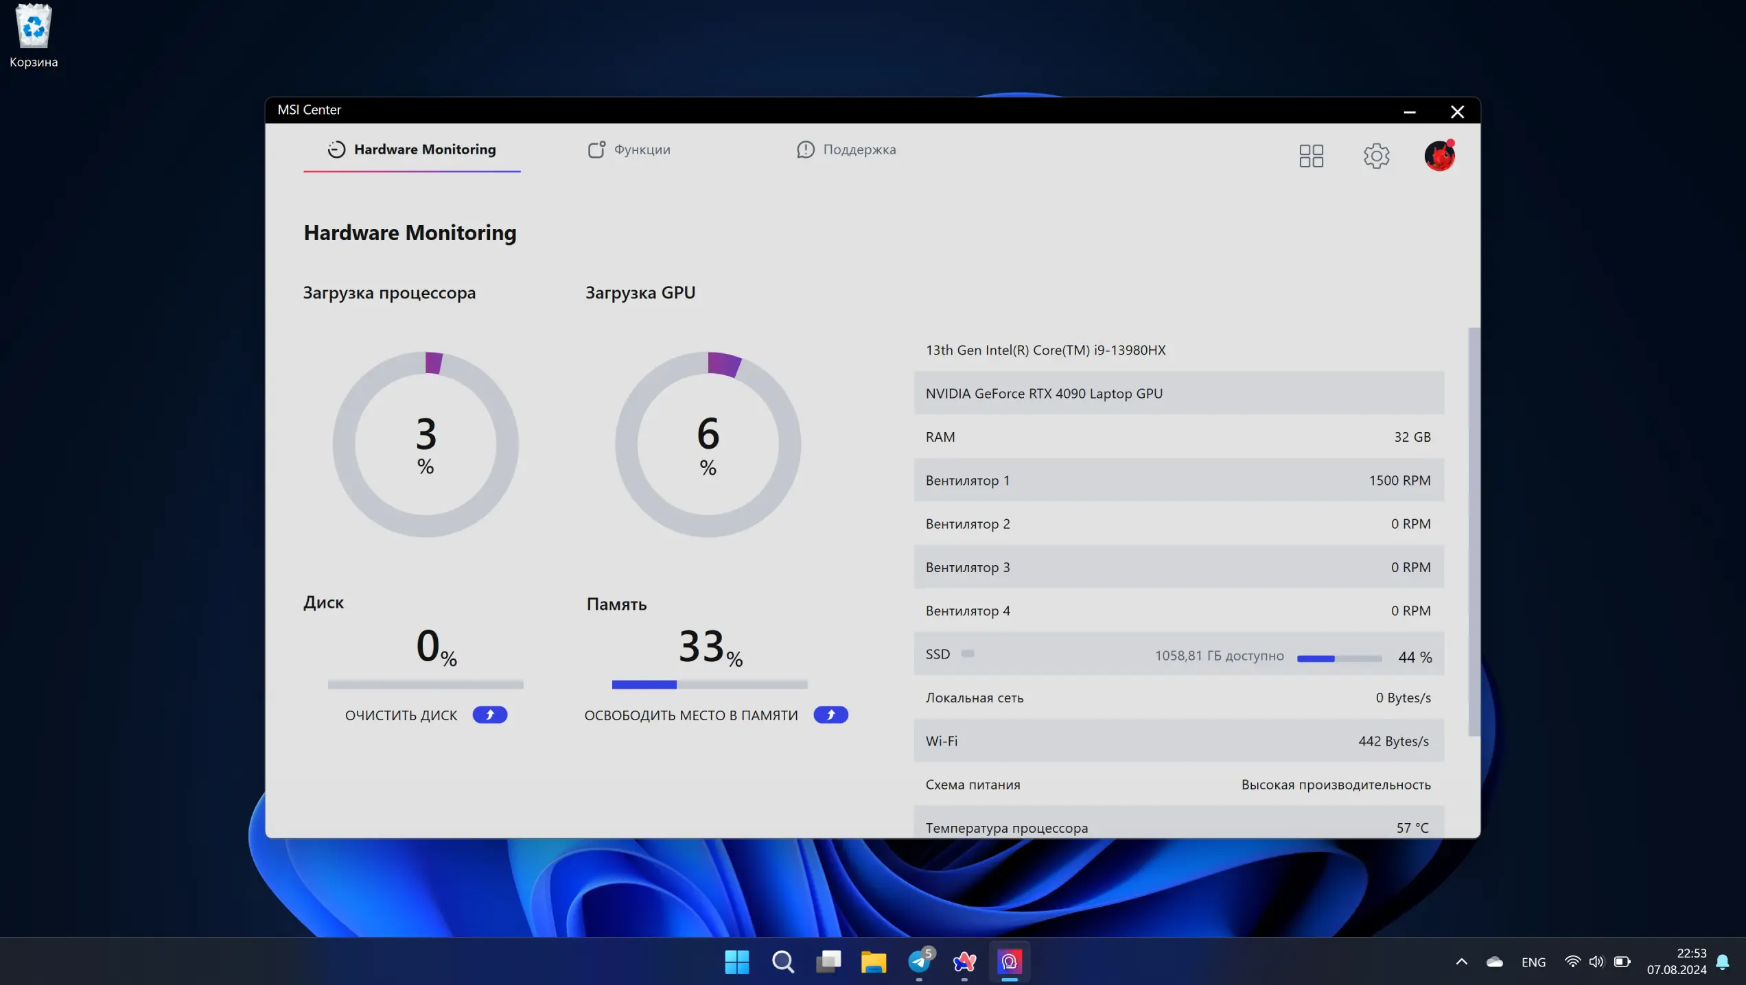Image resolution: width=1746 pixels, height=985 pixels.
Task: Click the SSD usage progress bar
Action: coord(1339,658)
